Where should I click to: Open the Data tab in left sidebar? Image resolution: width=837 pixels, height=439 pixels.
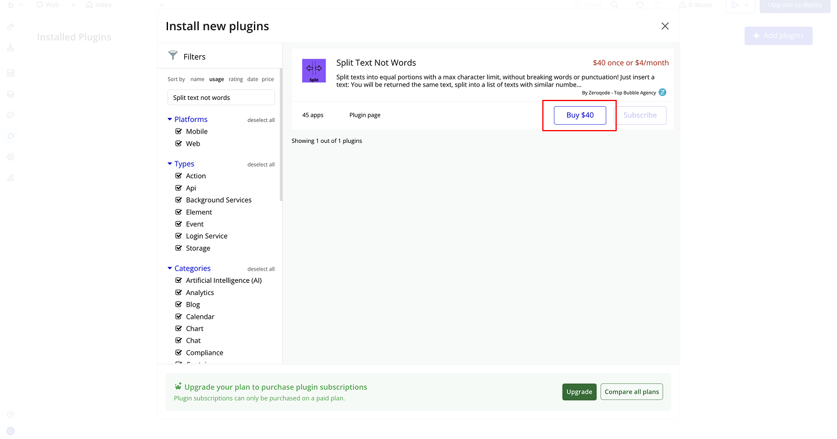point(10,94)
